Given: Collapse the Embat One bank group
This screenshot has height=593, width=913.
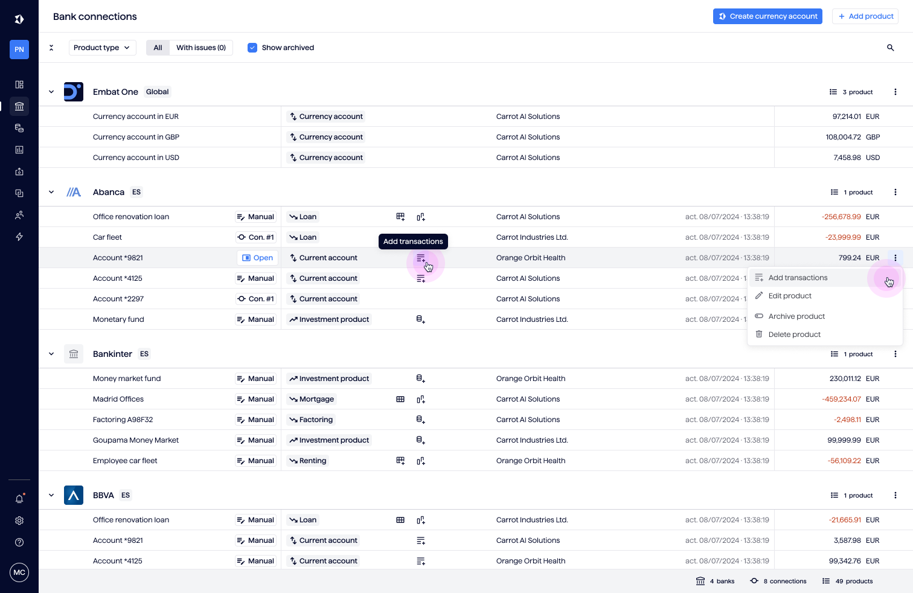Looking at the screenshot, I should pyautogui.click(x=51, y=92).
